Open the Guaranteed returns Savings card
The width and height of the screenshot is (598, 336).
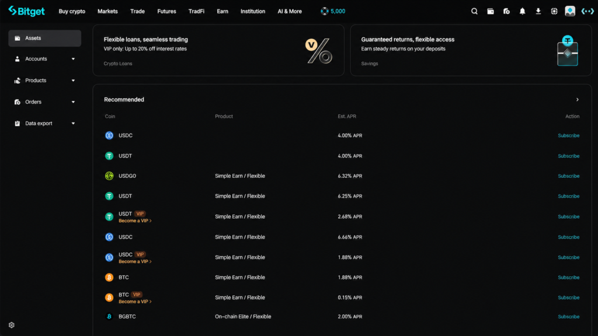coord(471,50)
